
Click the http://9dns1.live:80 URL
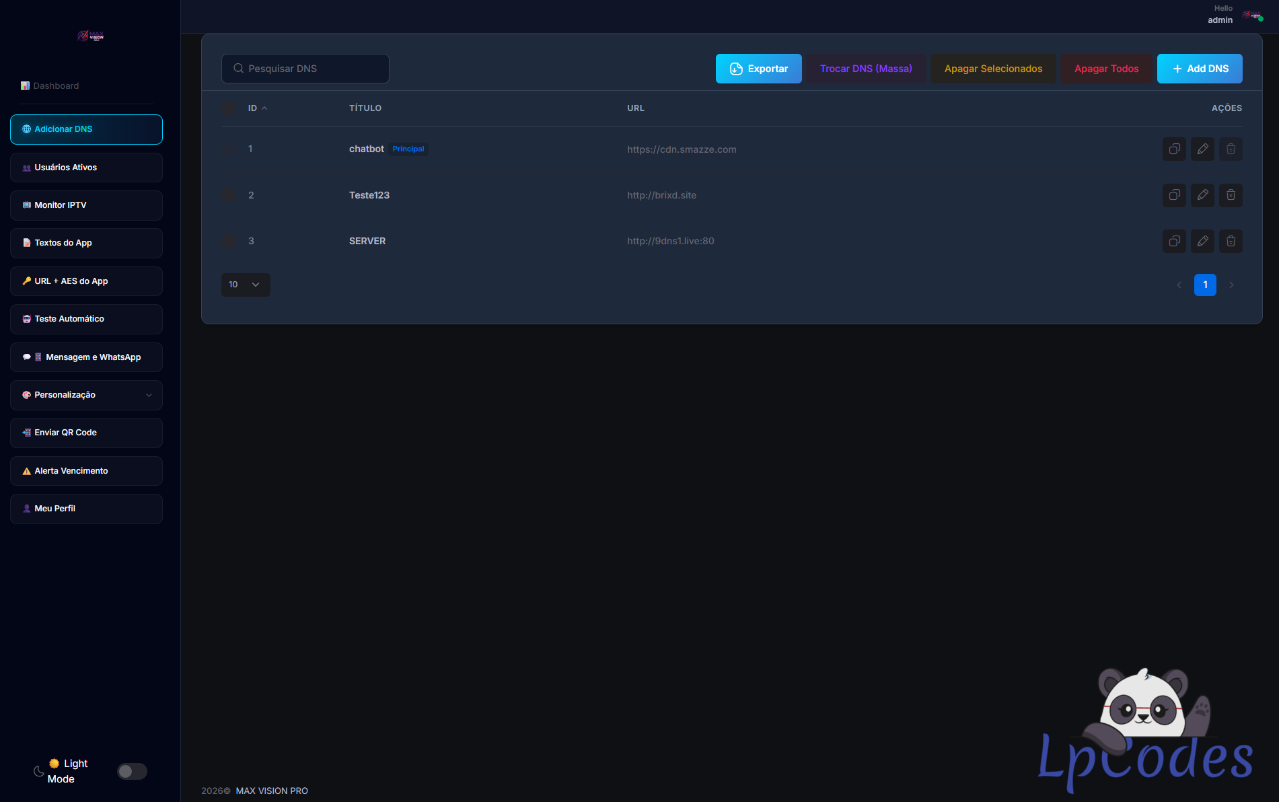[671, 241]
